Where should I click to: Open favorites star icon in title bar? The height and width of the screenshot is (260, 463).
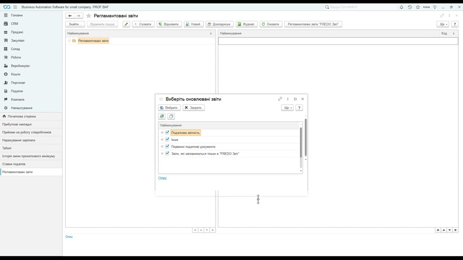tap(418, 7)
